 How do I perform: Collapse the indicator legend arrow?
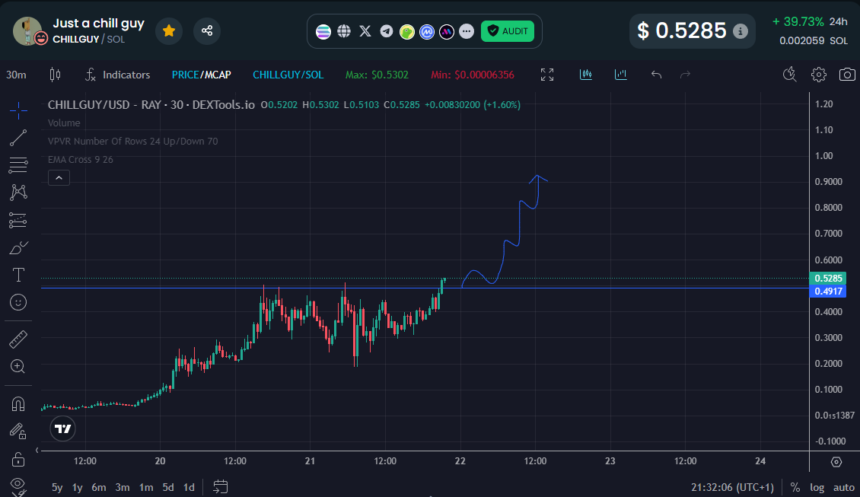(59, 178)
